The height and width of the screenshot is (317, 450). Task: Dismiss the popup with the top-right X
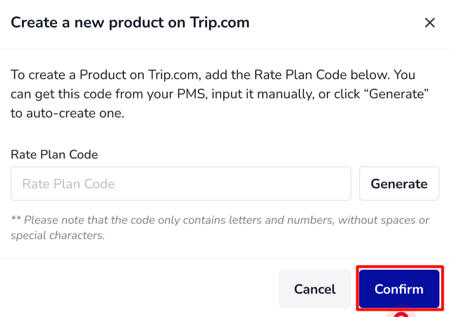click(430, 23)
